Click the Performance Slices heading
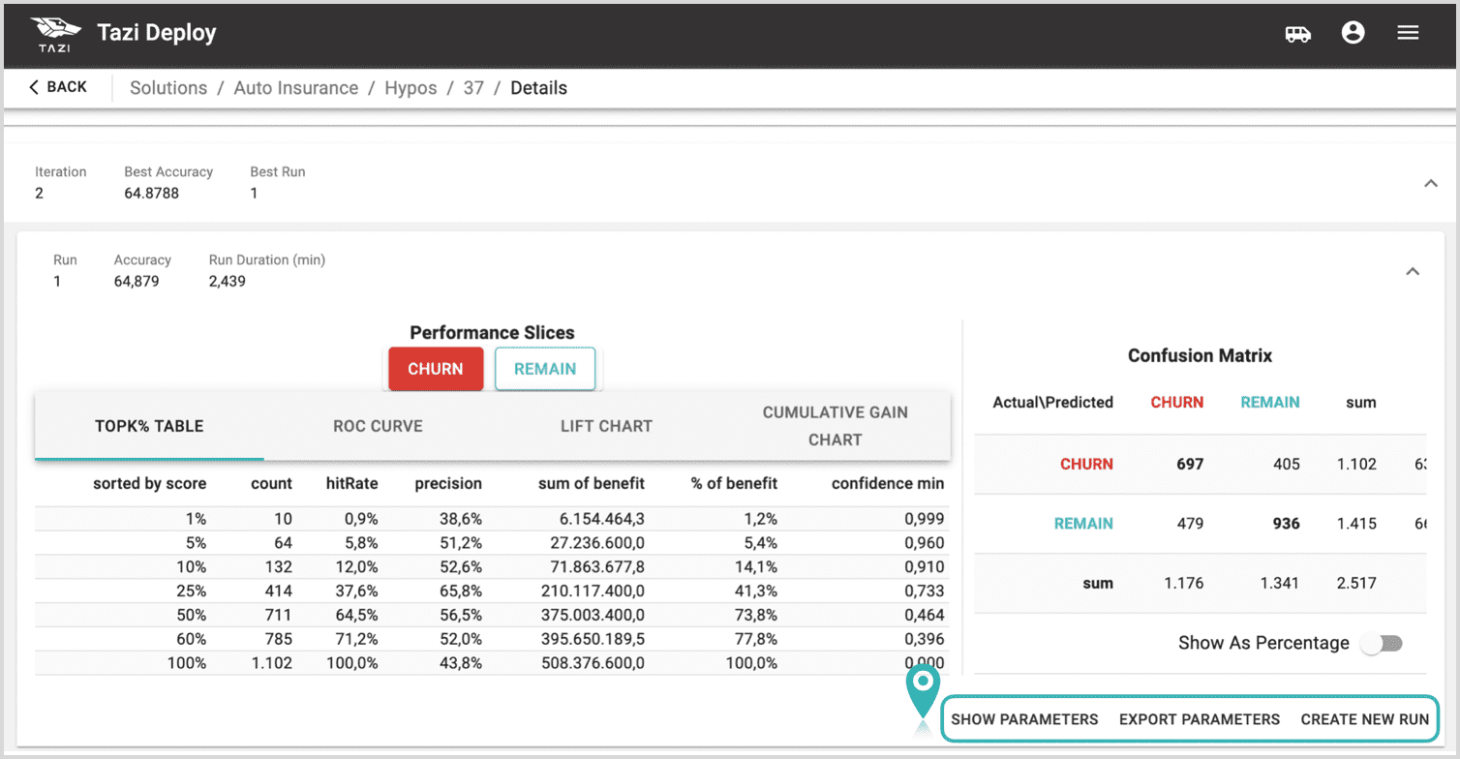1460x759 pixels. 492,332
